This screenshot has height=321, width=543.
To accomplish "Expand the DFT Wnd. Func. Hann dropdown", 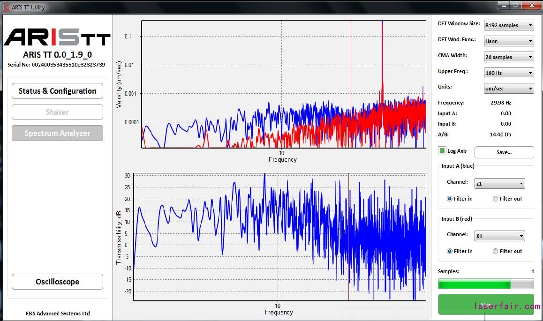I will point(509,41).
